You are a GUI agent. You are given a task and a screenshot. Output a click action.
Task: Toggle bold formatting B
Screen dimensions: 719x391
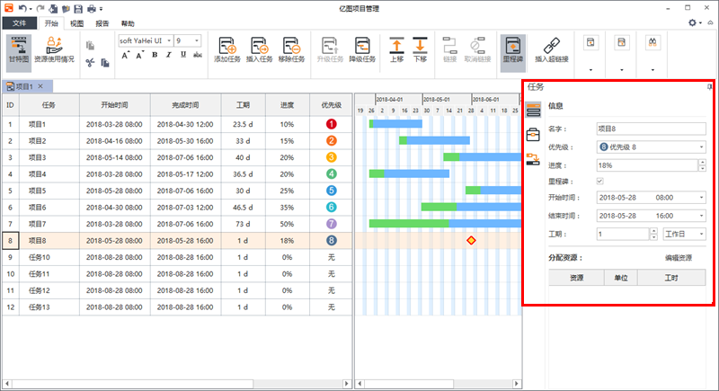coord(155,55)
